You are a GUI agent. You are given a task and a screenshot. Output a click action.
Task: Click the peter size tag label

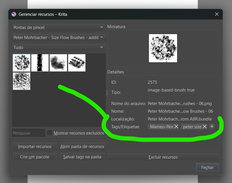tap(192, 126)
